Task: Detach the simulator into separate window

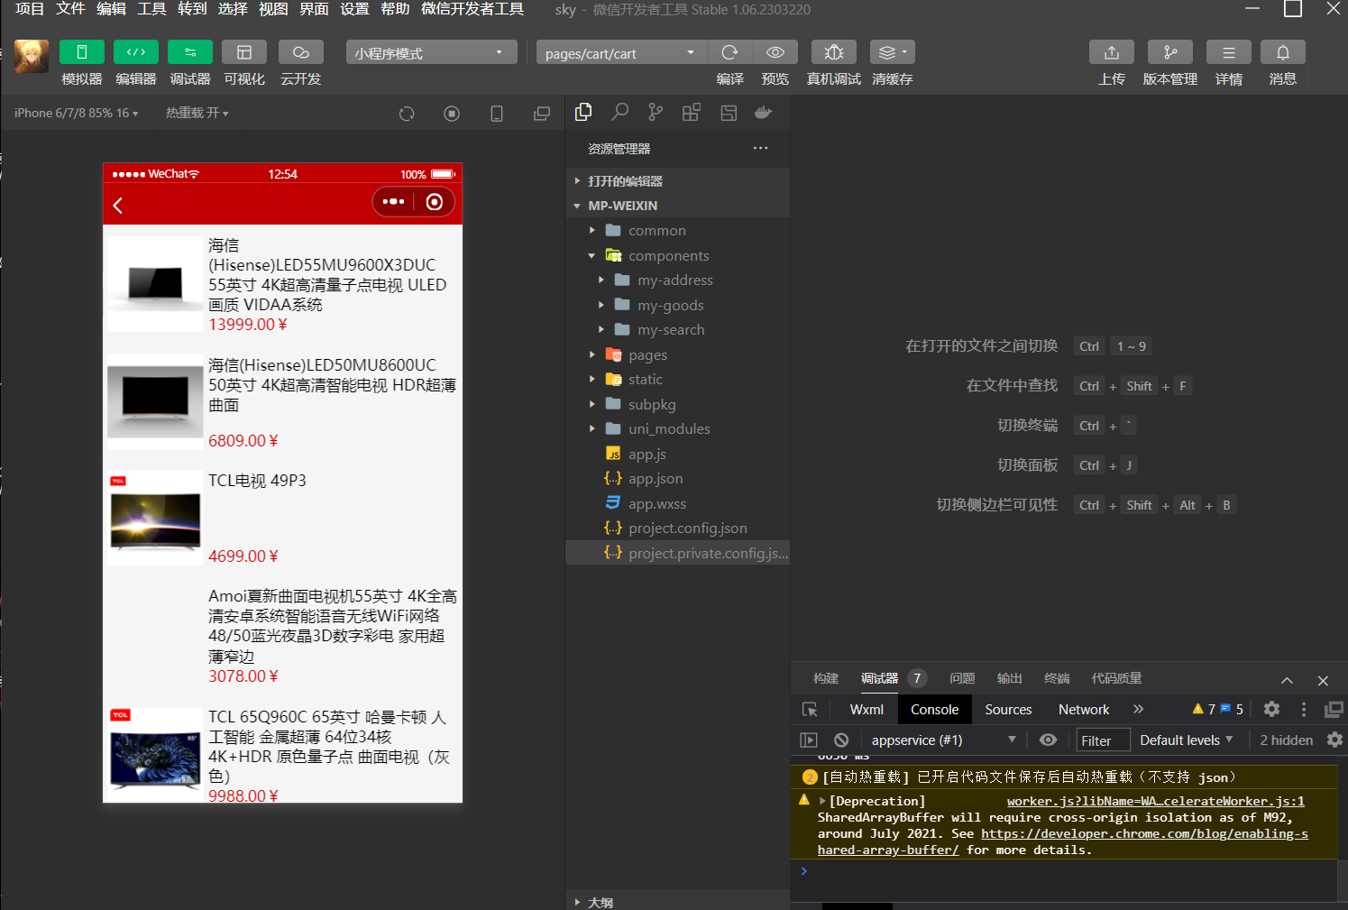Action: click(542, 114)
